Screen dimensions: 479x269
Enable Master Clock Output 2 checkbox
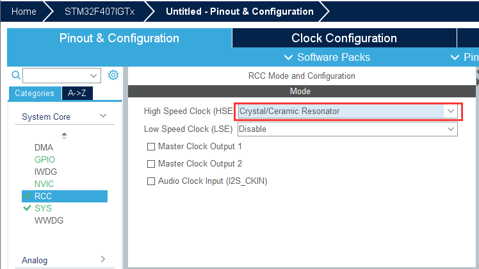151,164
